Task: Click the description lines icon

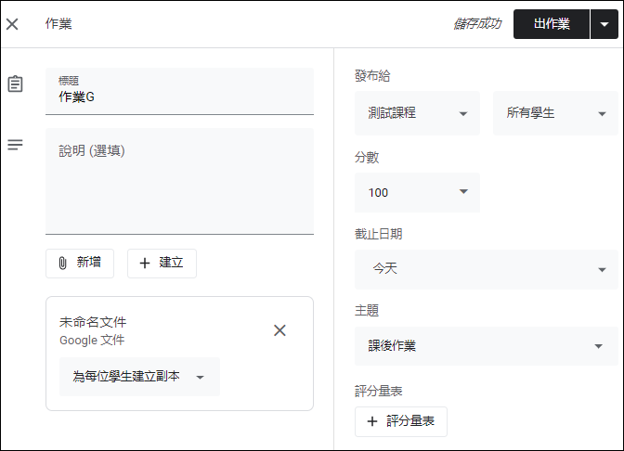Action: (x=15, y=145)
